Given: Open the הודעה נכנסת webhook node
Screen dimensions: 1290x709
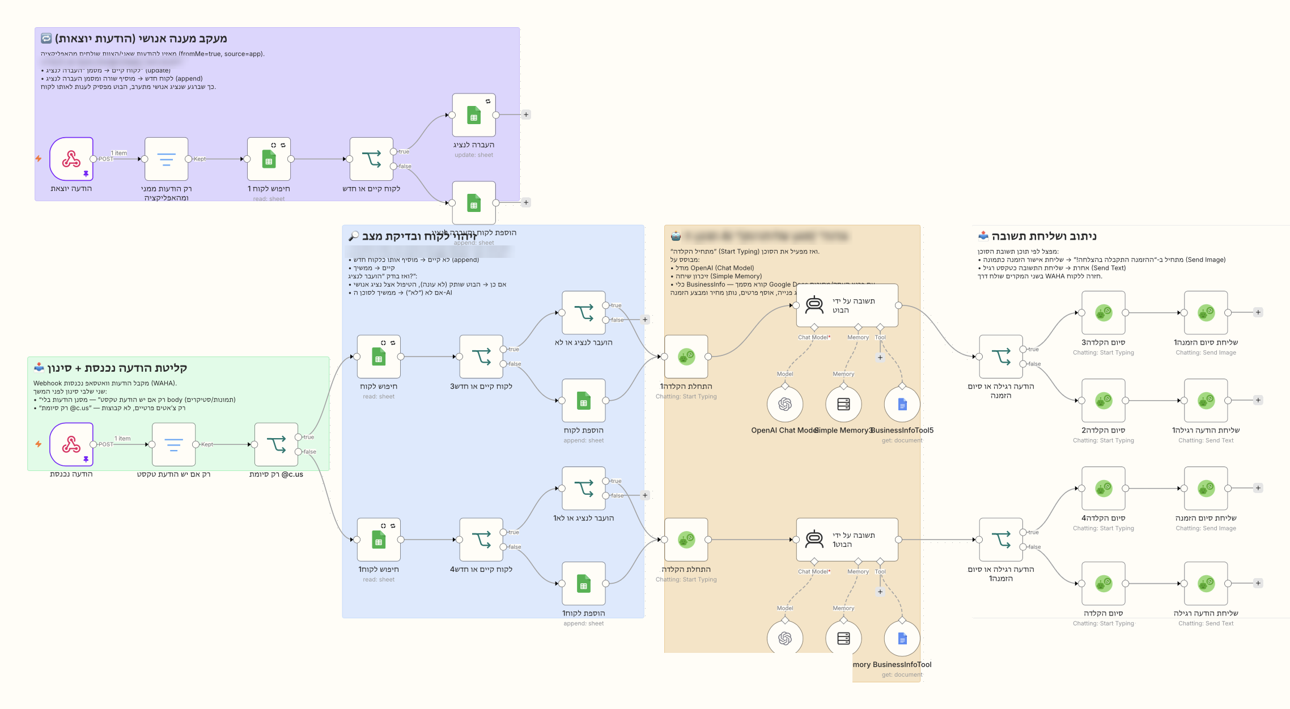Looking at the screenshot, I should coord(71,444).
